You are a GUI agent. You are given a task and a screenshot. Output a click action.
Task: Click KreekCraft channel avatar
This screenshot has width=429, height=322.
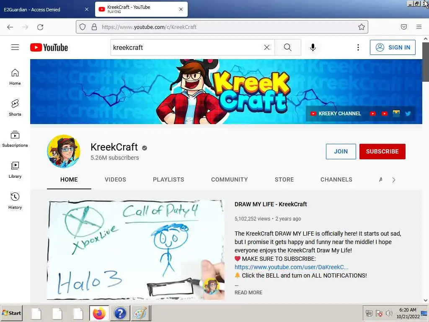(64, 151)
